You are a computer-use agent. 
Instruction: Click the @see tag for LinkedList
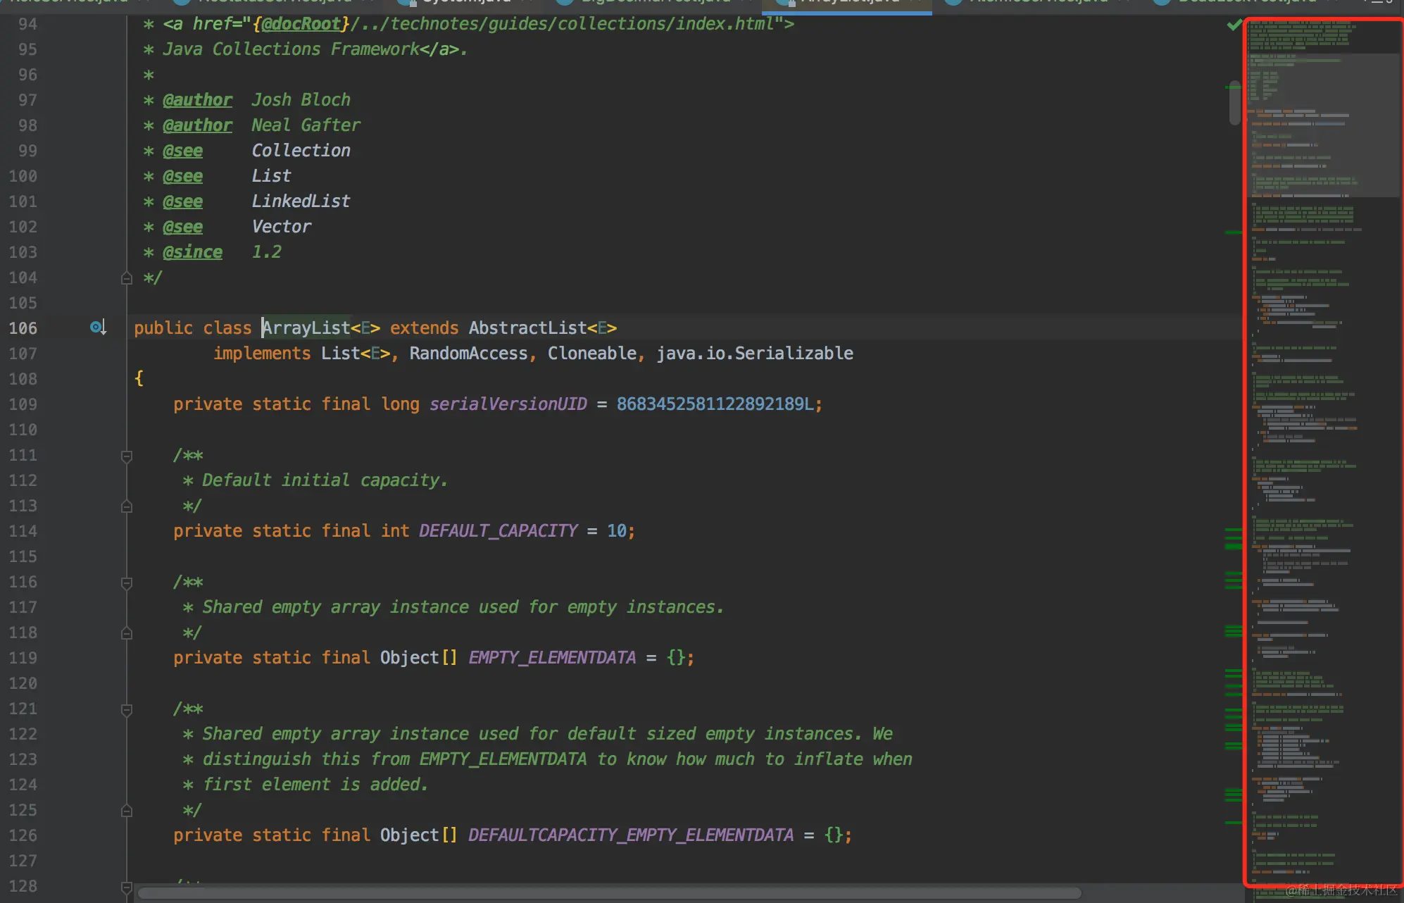click(182, 201)
